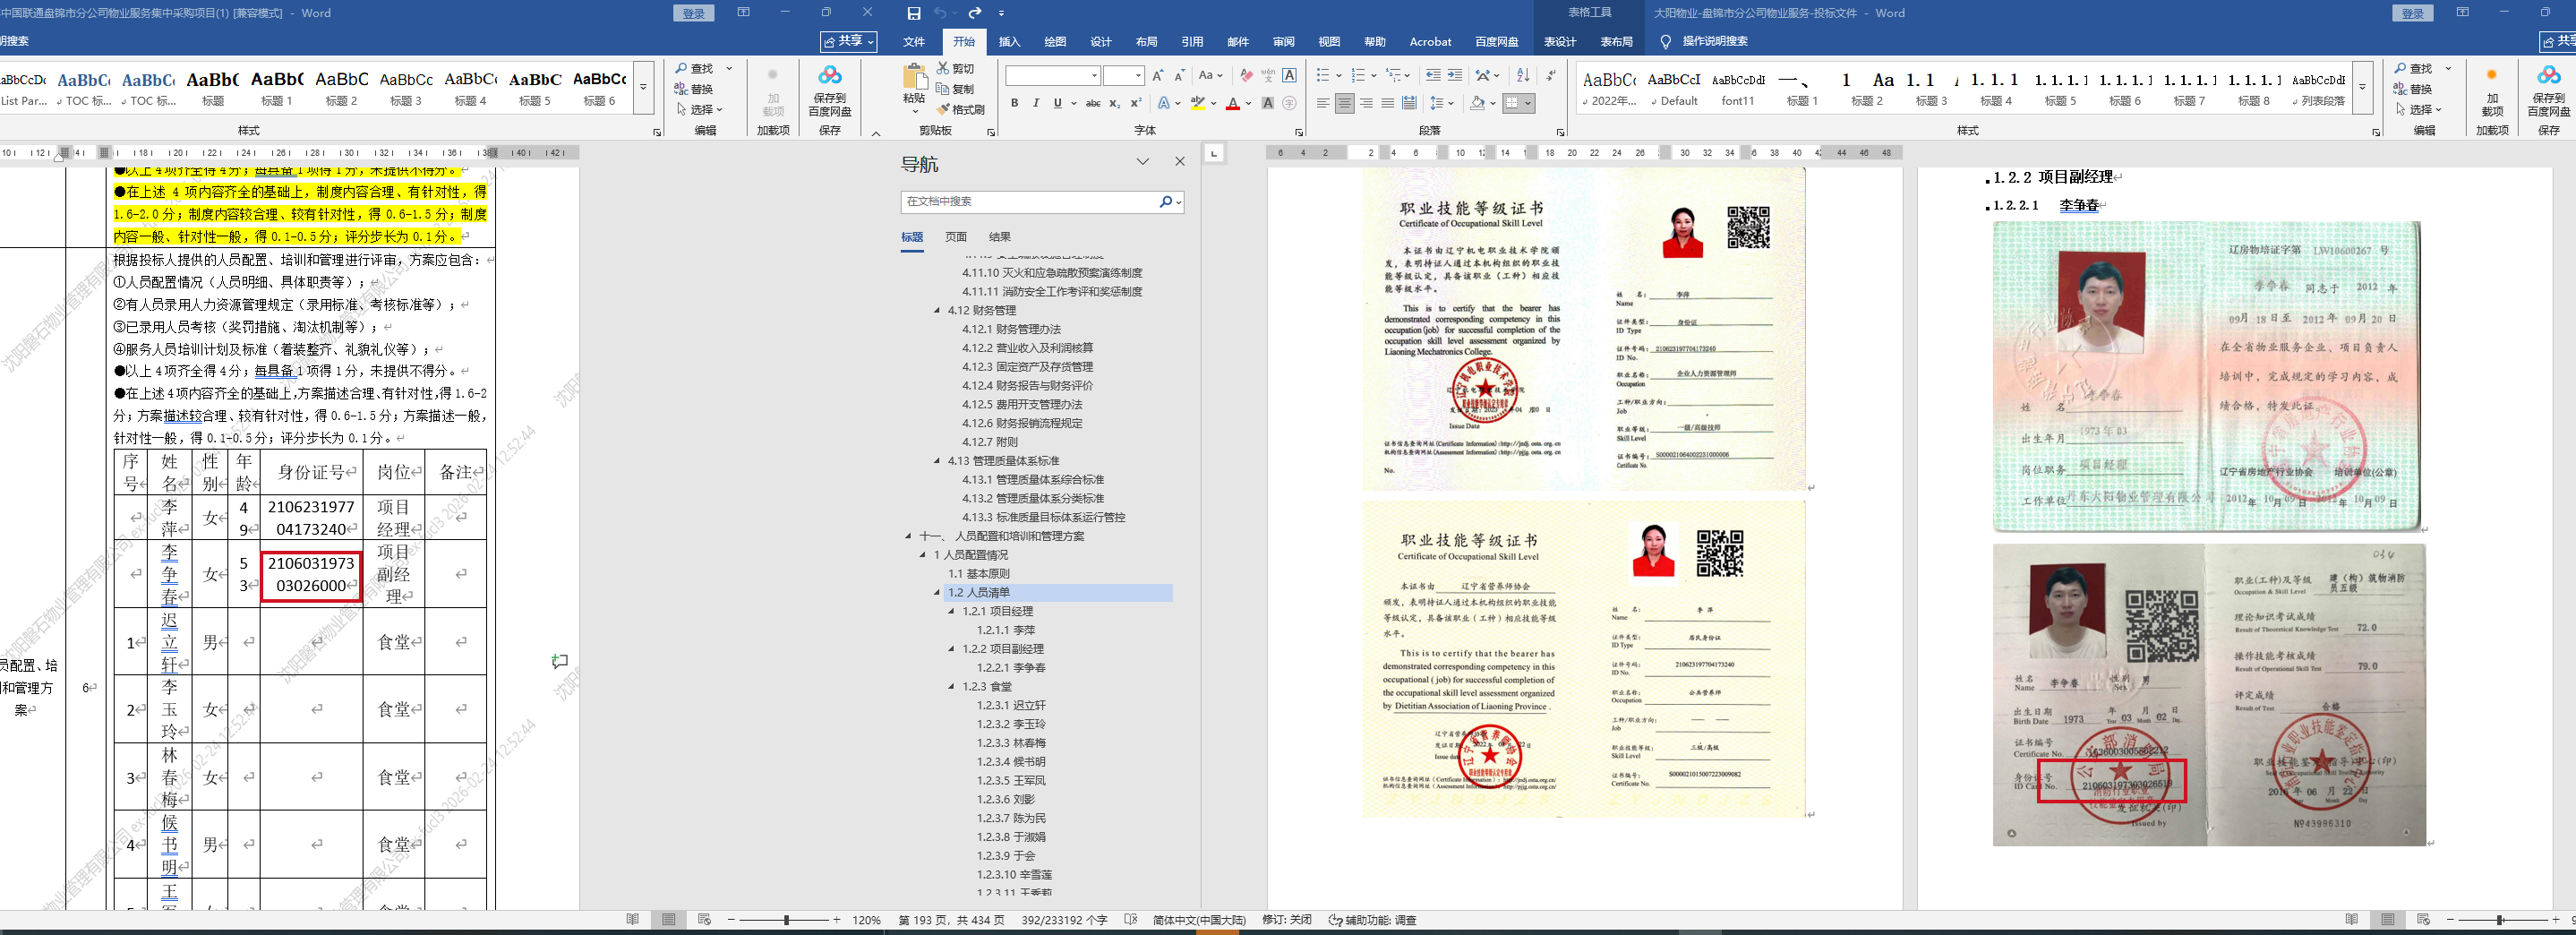Viewport: 2576px width, 935px height.
Task: Click the 共享 button in the left window
Action: pyautogui.click(x=849, y=41)
